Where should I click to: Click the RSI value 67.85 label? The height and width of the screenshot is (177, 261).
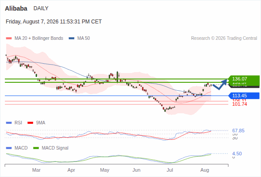point(238,131)
